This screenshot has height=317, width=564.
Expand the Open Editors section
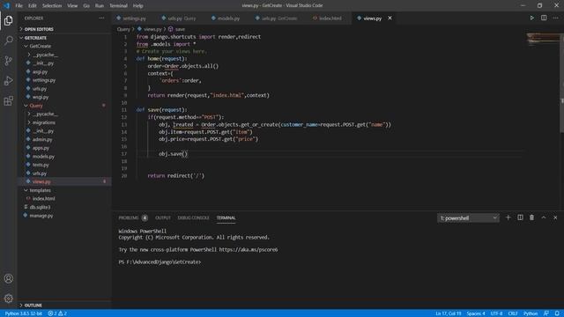click(39, 29)
